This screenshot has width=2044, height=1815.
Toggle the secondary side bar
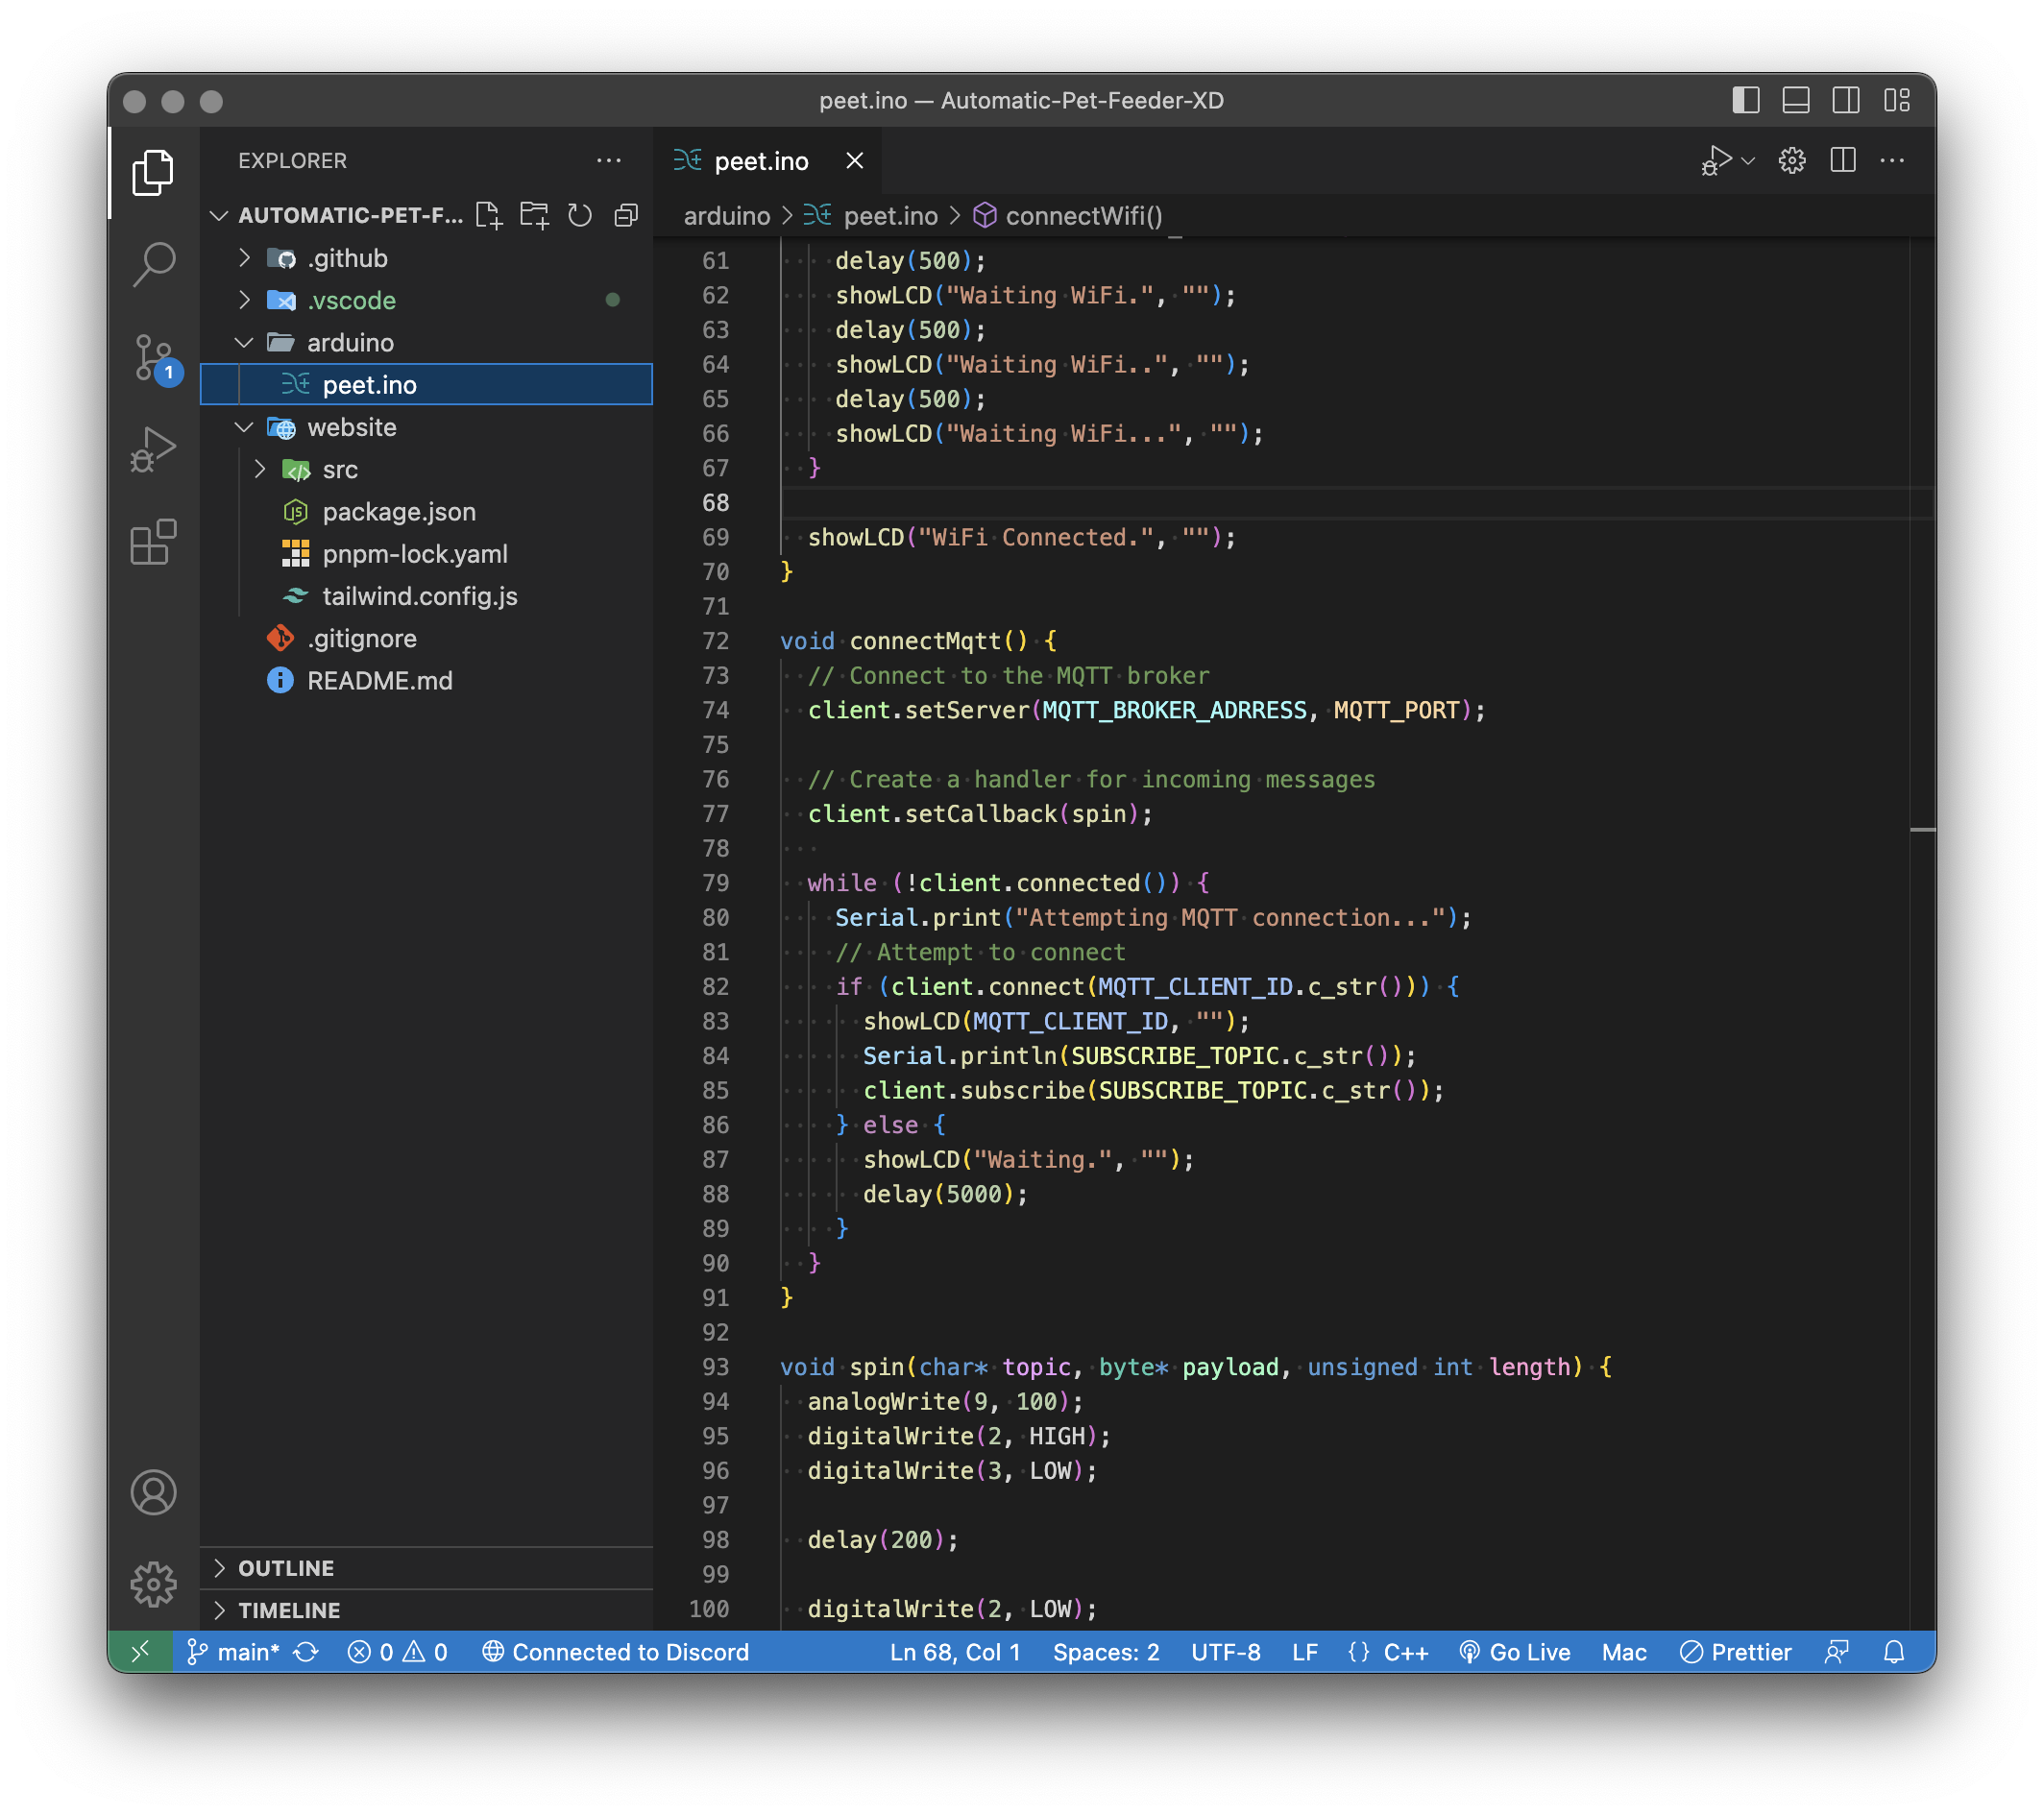coord(1846,101)
